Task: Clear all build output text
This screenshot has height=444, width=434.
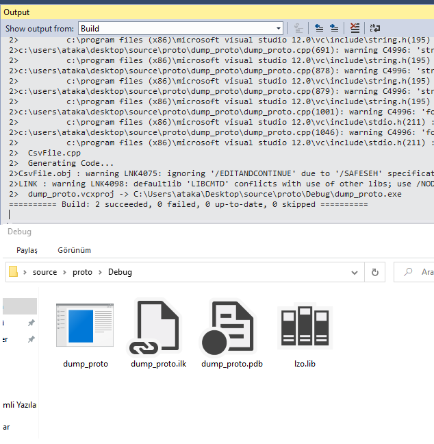Action: point(355,28)
